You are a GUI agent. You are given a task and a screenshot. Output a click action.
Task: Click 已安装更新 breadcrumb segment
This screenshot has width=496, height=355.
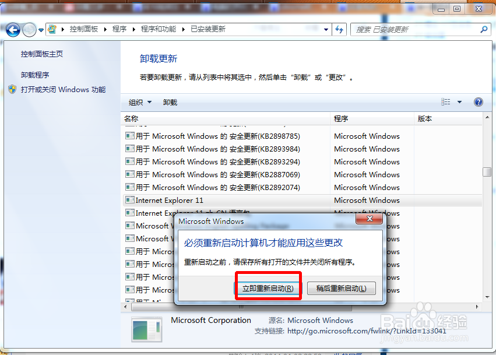[208, 29]
